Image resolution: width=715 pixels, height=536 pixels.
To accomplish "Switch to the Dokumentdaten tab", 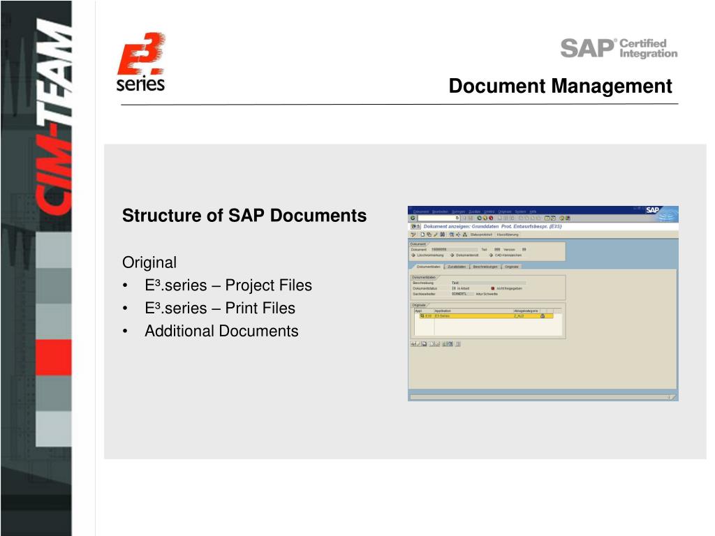I will 429,267.
